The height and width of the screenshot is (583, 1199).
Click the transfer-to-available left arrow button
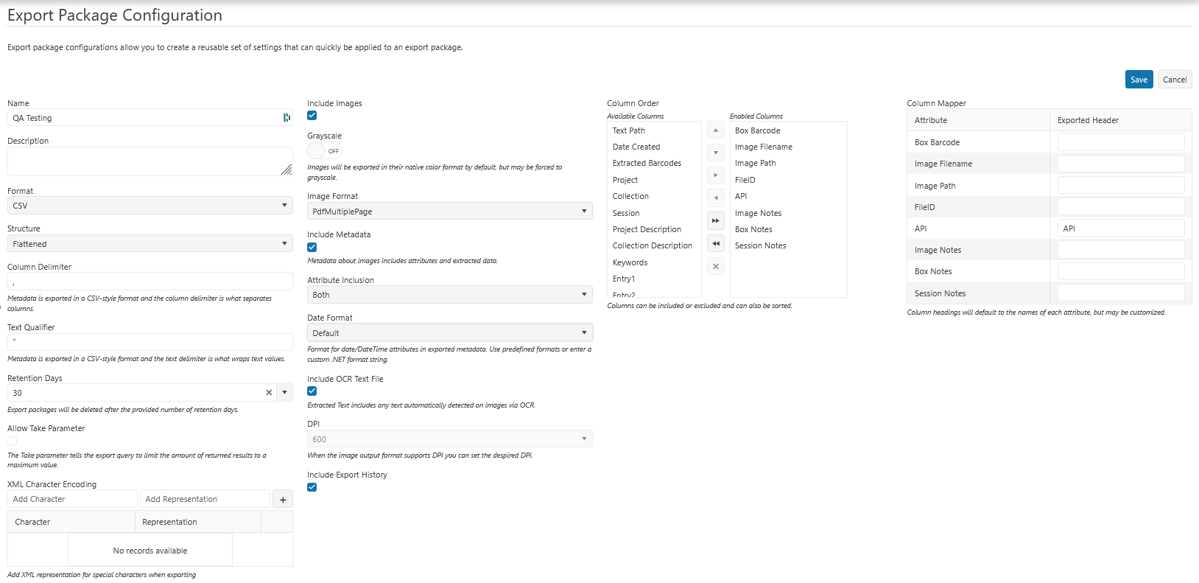pyautogui.click(x=715, y=198)
